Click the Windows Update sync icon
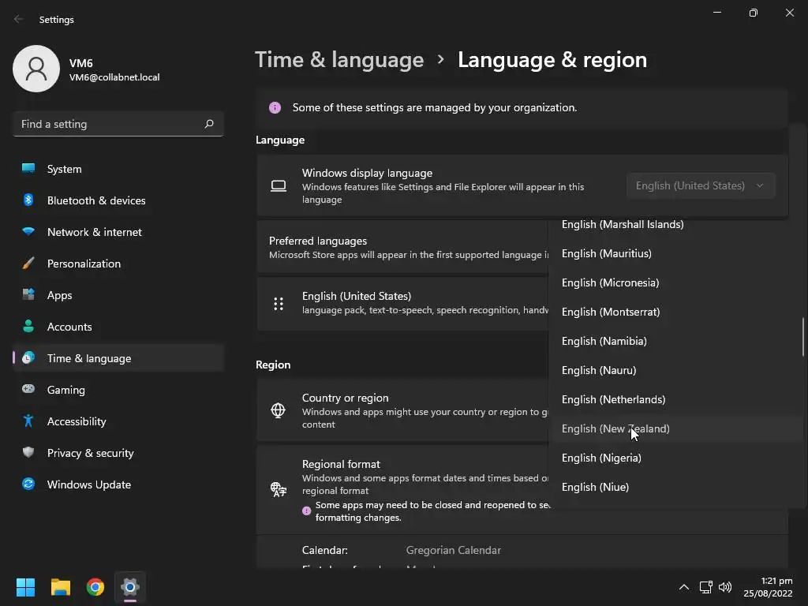The width and height of the screenshot is (808, 606). click(28, 484)
